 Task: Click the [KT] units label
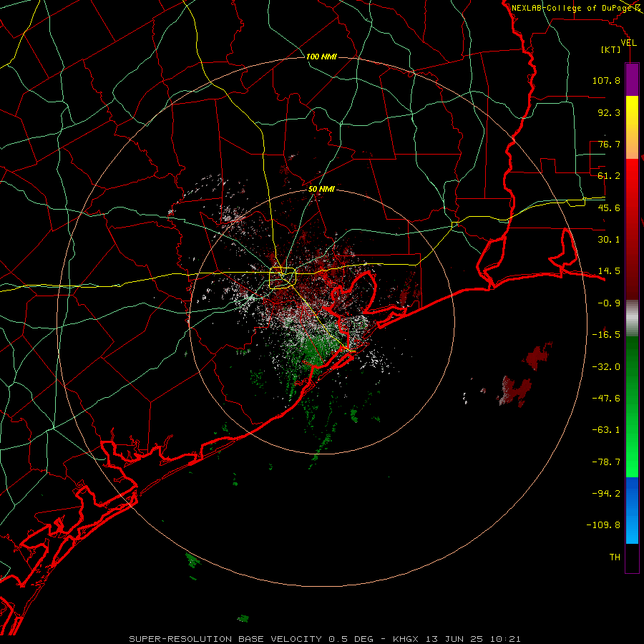tap(610, 49)
